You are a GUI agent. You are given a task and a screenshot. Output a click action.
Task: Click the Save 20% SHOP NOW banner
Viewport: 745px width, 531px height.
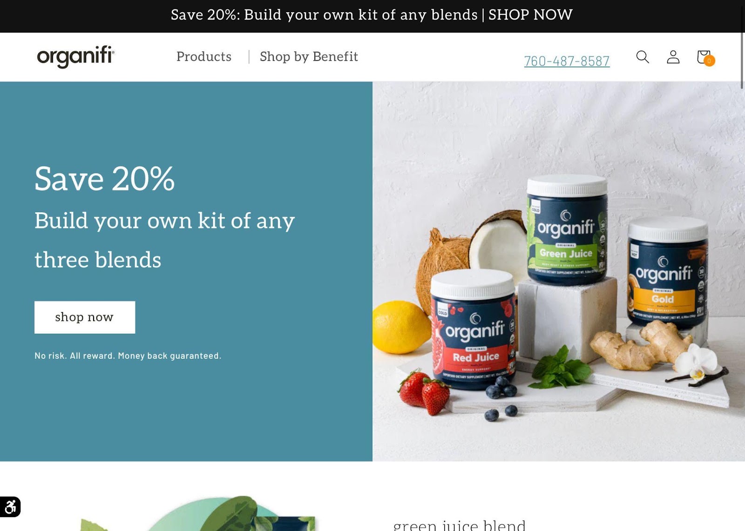[x=372, y=15]
